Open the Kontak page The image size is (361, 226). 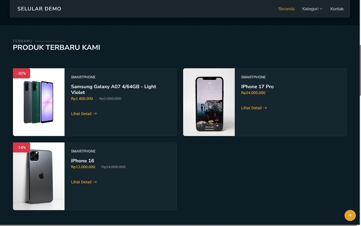pyautogui.click(x=337, y=9)
